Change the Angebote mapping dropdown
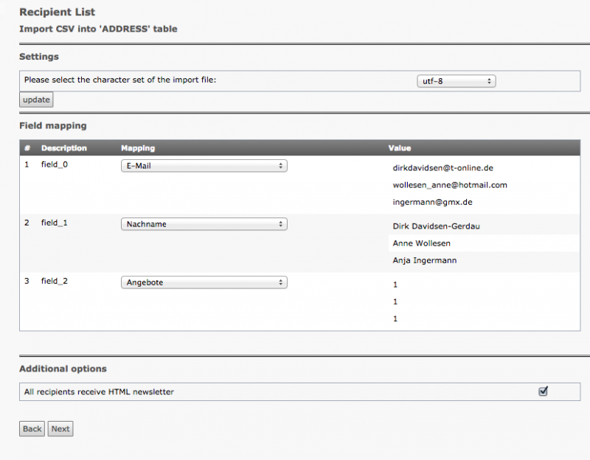Image resolution: width=590 pixels, height=460 pixels. point(204,282)
